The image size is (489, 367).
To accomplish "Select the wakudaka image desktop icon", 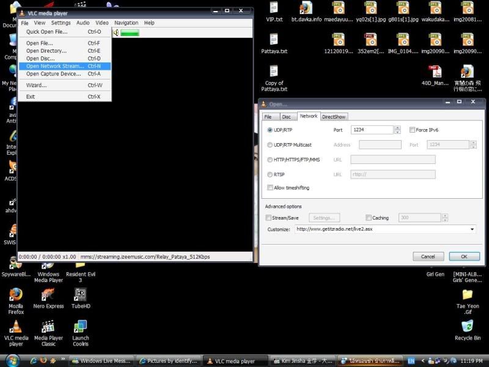I will (435, 12).
